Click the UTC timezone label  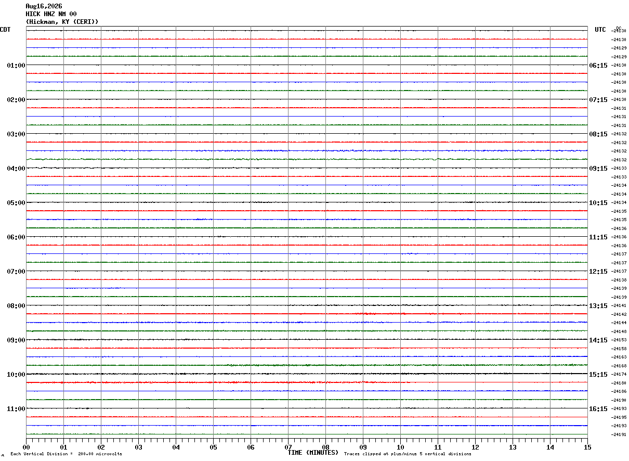pos(600,30)
